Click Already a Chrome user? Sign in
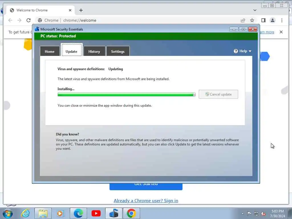 pyautogui.click(x=146, y=200)
